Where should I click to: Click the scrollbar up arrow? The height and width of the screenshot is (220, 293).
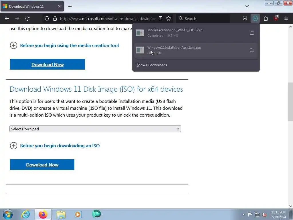[290, 27]
